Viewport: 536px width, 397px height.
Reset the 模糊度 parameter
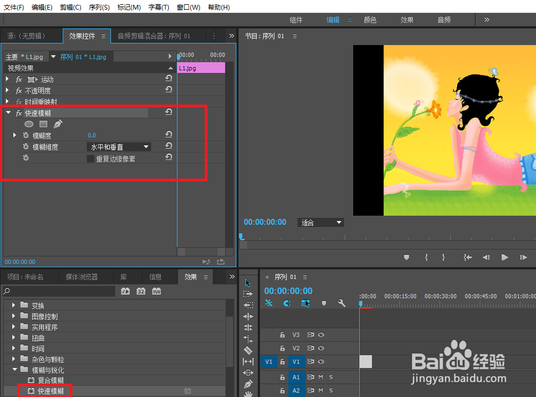coord(168,135)
